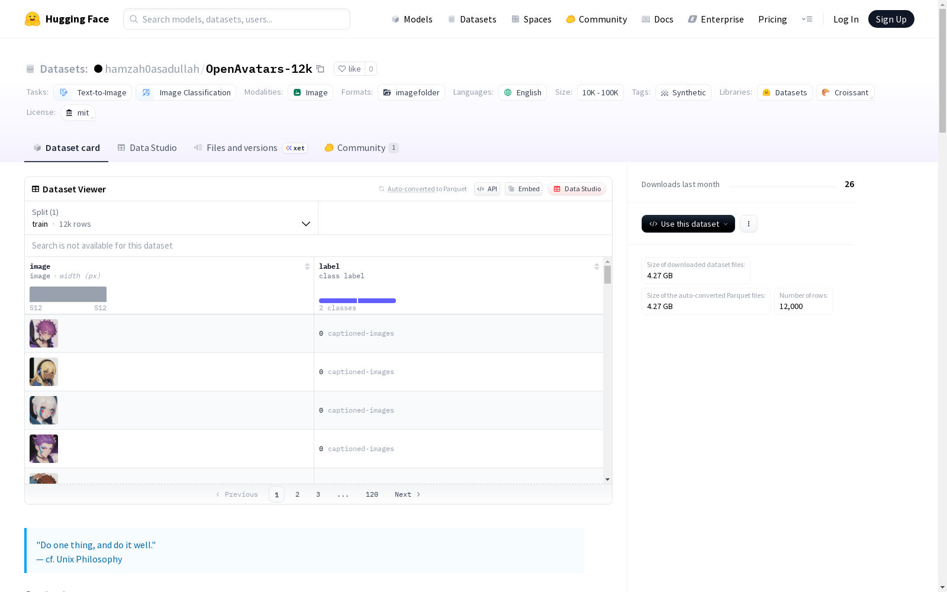Viewport: 947px width, 592px height.
Task: Go to page 2 of the dataset
Action: pyautogui.click(x=297, y=494)
